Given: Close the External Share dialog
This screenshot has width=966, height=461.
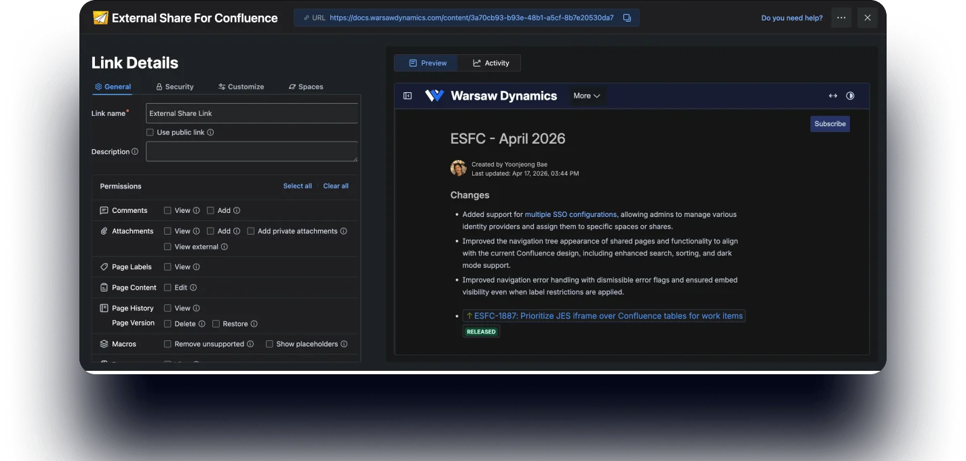Looking at the screenshot, I should coord(867,18).
